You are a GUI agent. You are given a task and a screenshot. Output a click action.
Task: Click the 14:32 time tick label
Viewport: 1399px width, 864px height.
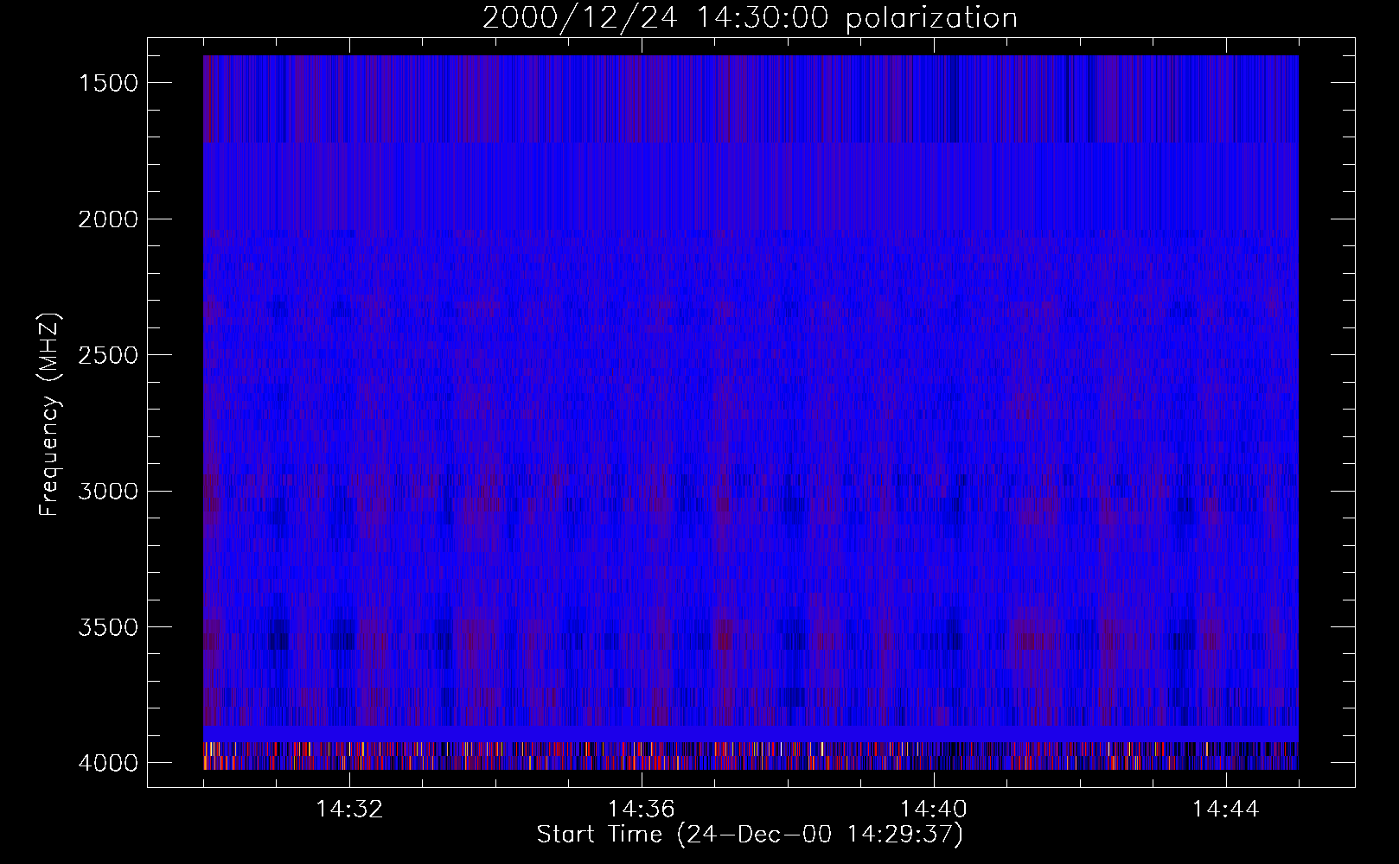click(x=349, y=810)
